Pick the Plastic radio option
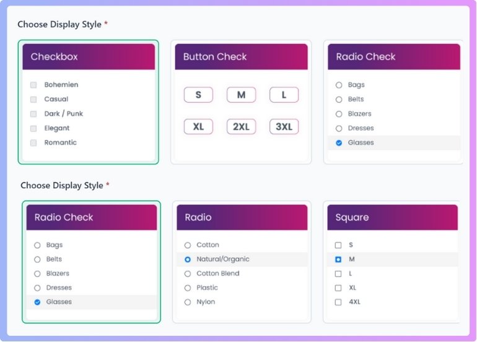 [188, 288]
